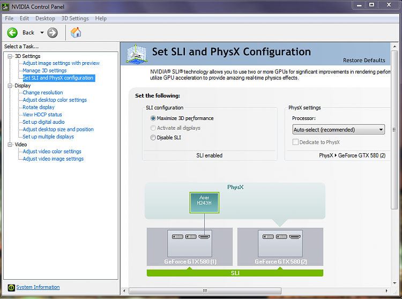Click the SLI and PhysX header graphic icon
This screenshot has width=402, height=299.
click(137, 54)
